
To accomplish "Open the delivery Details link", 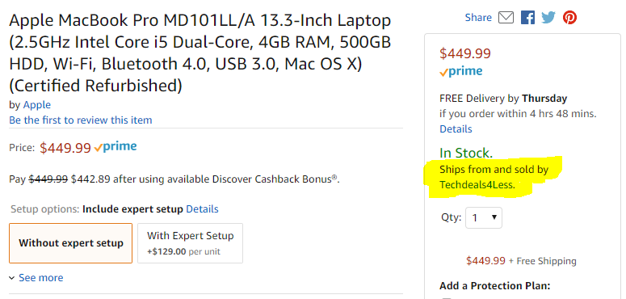I will pos(456,129).
